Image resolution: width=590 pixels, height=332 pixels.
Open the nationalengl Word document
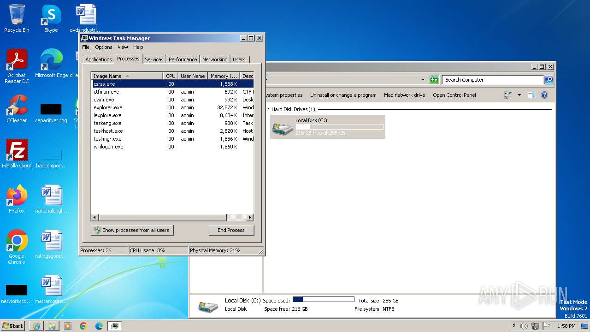click(x=51, y=199)
